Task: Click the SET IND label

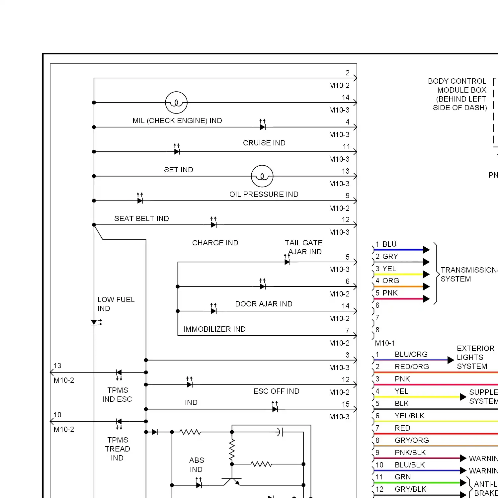Action: pos(179,170)
